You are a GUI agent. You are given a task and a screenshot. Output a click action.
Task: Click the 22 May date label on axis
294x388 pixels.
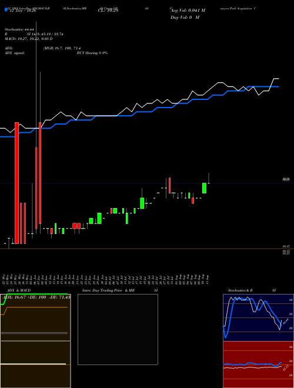pyautogui.click(x=5, y=279)
